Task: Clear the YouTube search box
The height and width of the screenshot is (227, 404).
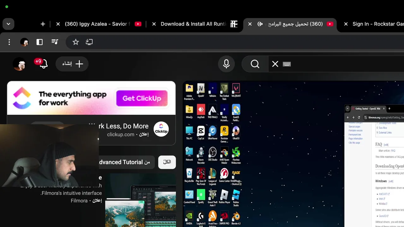Action: [275, 64]
